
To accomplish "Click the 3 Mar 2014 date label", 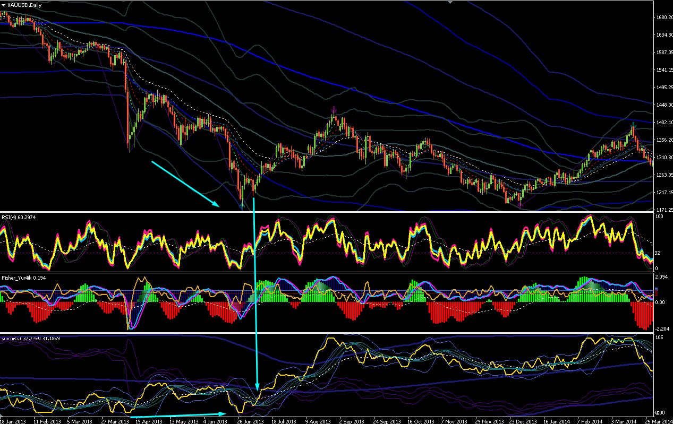I will click(624, 421).
